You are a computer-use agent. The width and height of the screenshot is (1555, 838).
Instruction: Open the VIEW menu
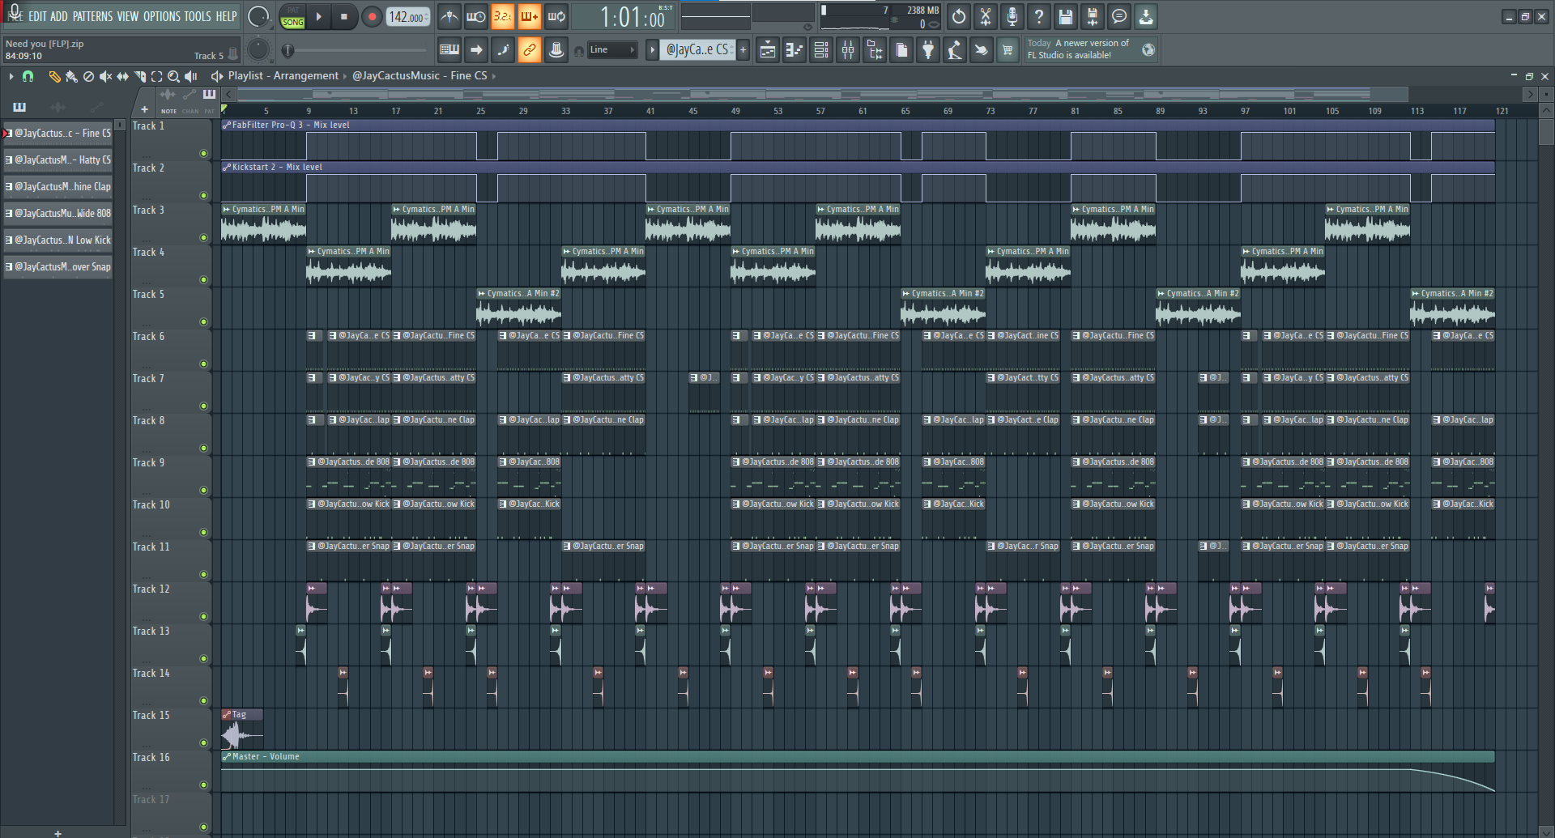coord(128,16)
